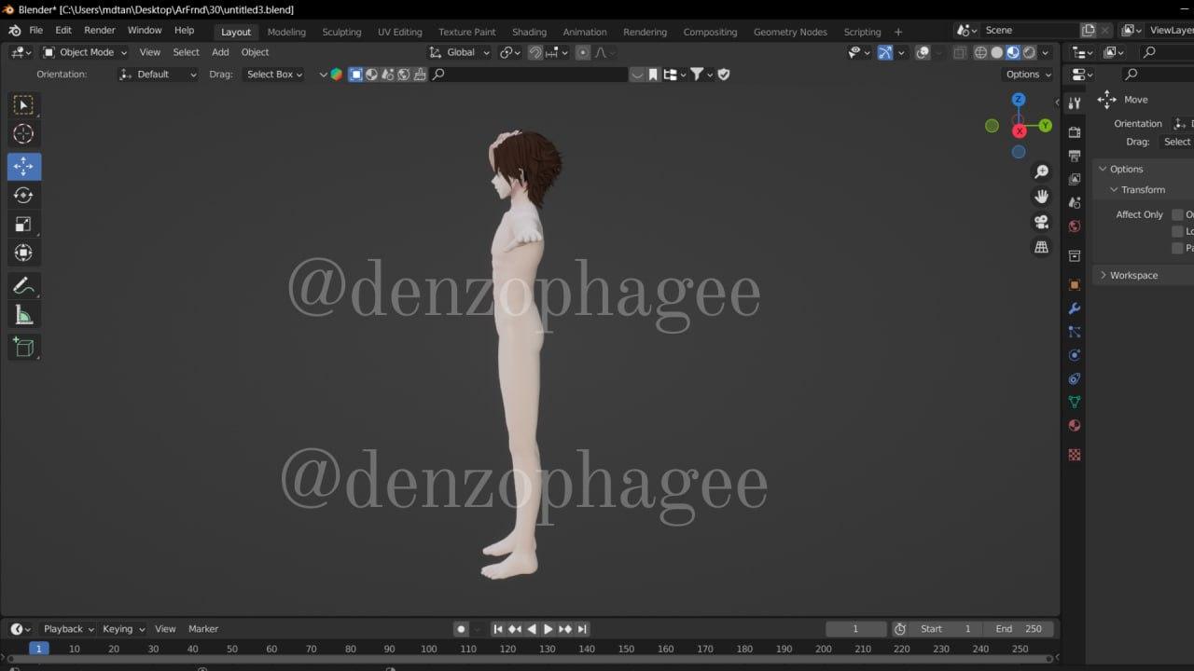Screen dimensions: 1194x671
Task: Activate the Rotate tool
Action: pos(24,195)
